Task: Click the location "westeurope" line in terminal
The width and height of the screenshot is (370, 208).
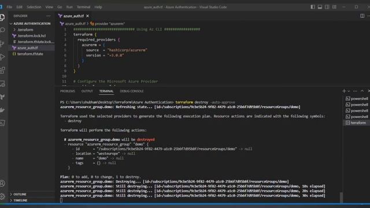Action: (103, 154)
